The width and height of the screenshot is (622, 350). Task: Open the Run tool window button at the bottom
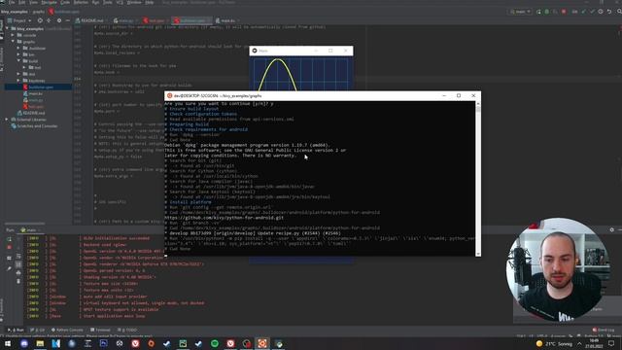(16, 330)
